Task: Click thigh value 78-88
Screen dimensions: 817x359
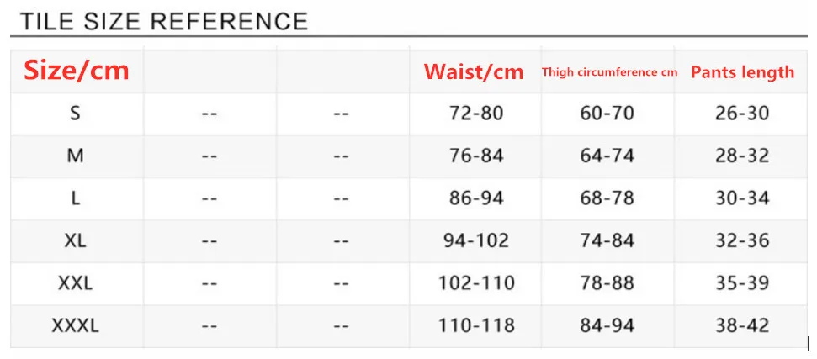Action: [607, 283]
